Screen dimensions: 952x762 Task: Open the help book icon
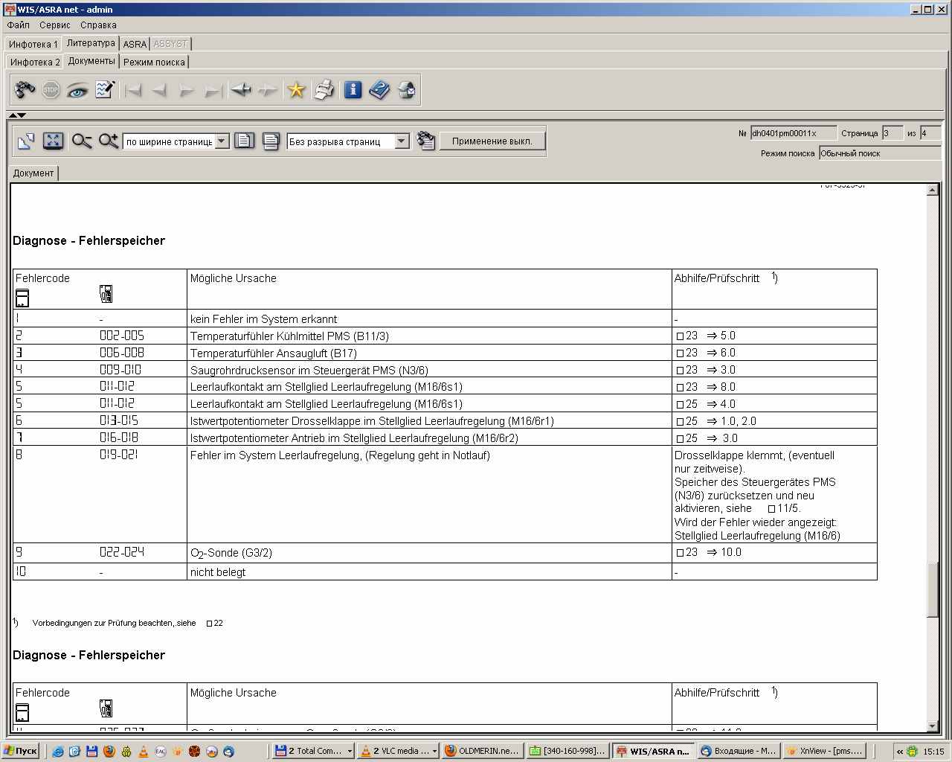tap(379, 90)
